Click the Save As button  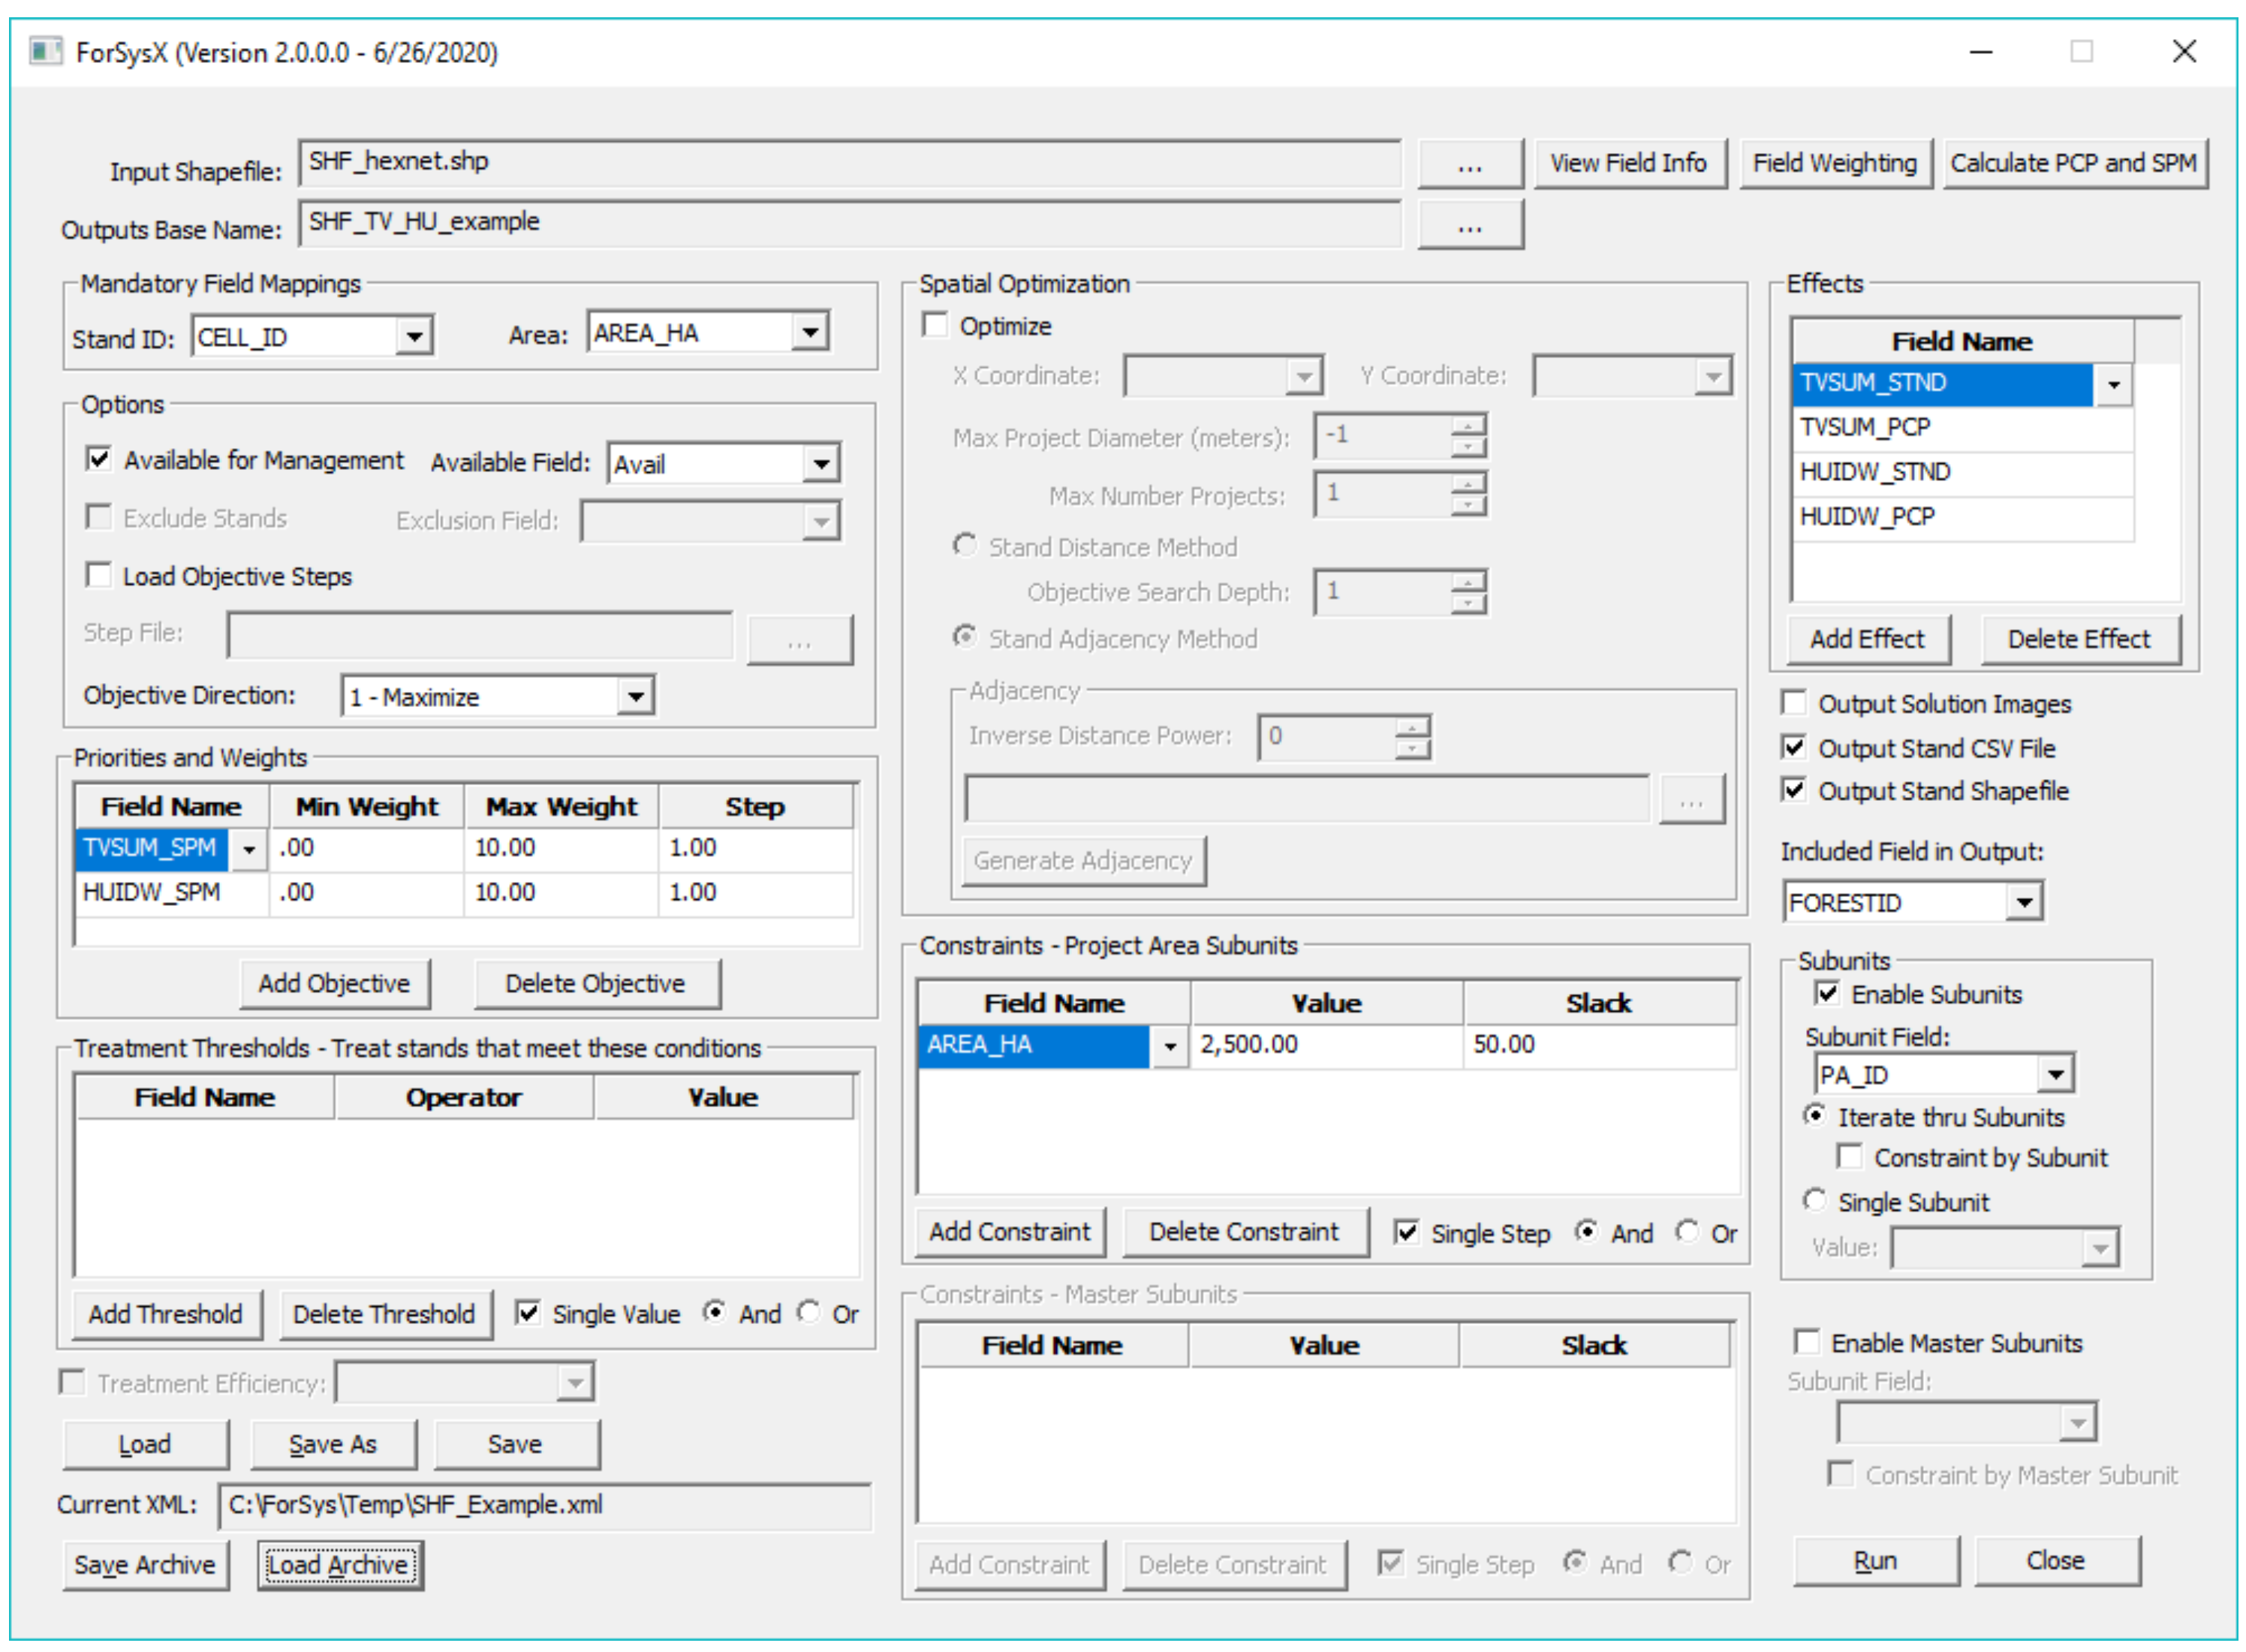pyautogui.click(x=333, y=1444)
